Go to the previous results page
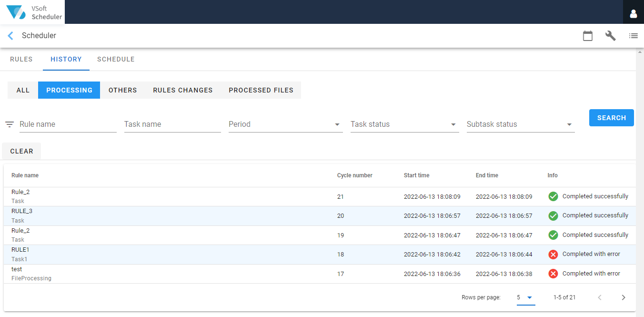The width and height of the screenshot is (644, 317). [x=600, y=297]
